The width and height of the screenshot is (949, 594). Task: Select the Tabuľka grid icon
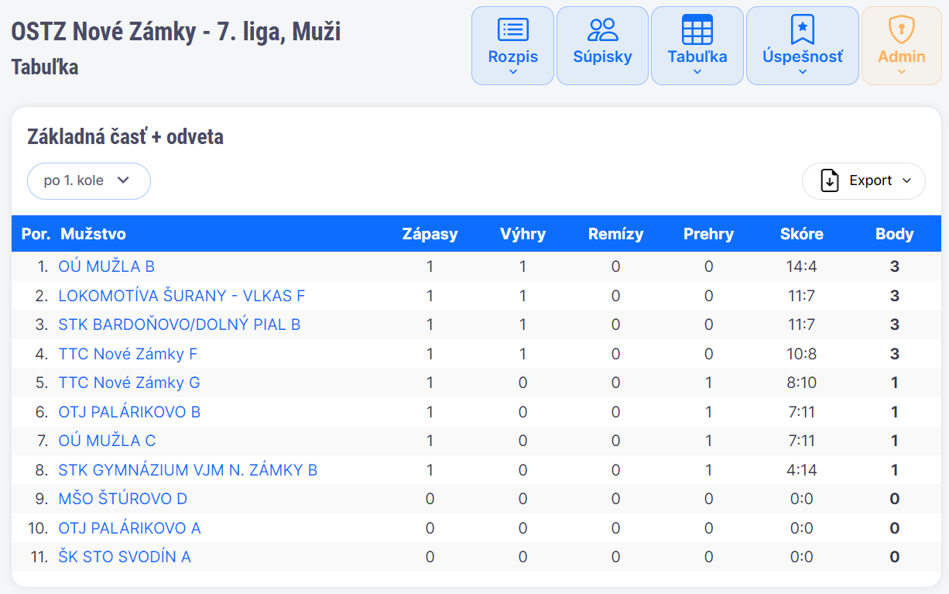pos(697,29)
